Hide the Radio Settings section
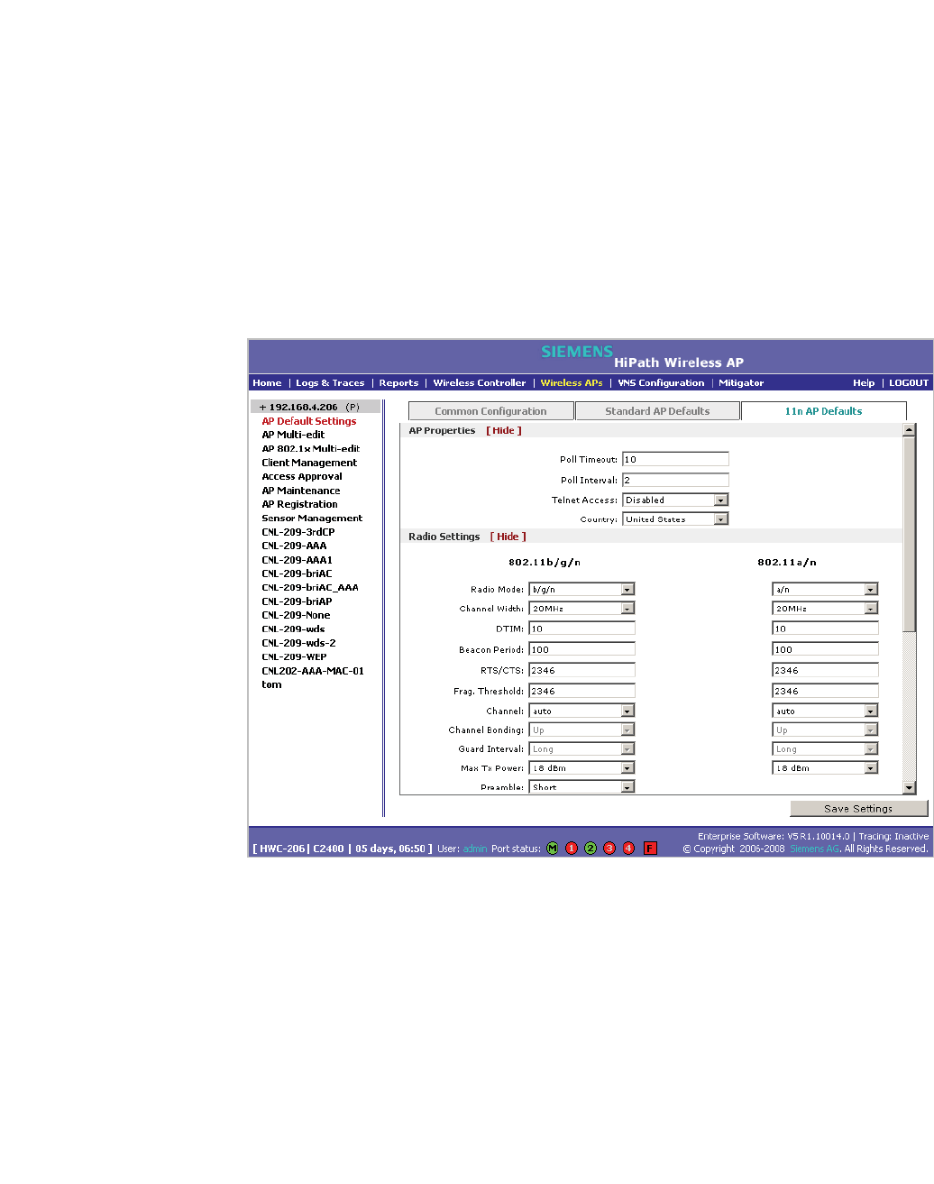The height and width of the screenshot is (1184, 934). pos(508,537)
